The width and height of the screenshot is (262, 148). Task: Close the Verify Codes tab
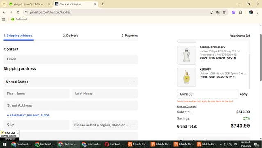point(49,4)
